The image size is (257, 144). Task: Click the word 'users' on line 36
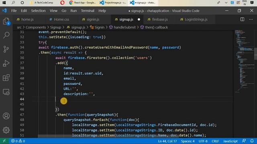pyautogui.click(x=142, y=58)
